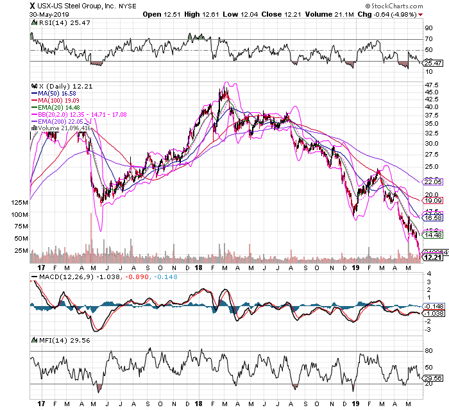Click the Volume 21,096,416 legend entry
This screenshot has height=410, width=449.
pos(64,128)
